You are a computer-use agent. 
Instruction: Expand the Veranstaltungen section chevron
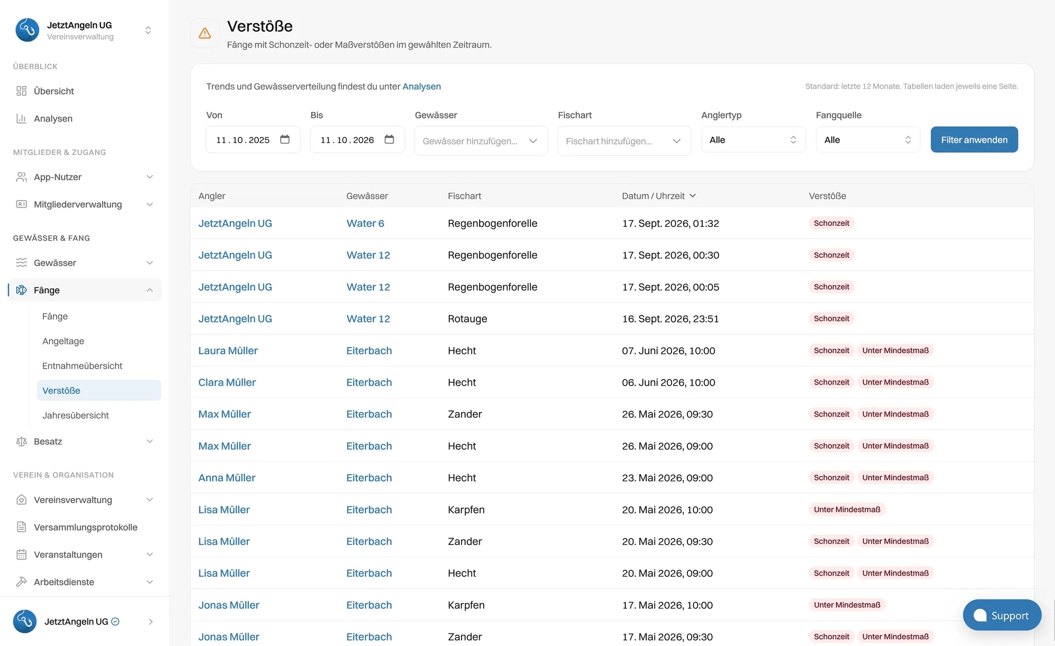click(x=149, y=555)
